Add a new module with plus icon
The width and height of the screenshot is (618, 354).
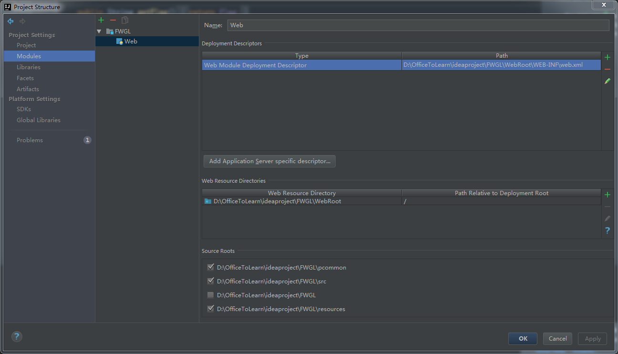(101, 20)
